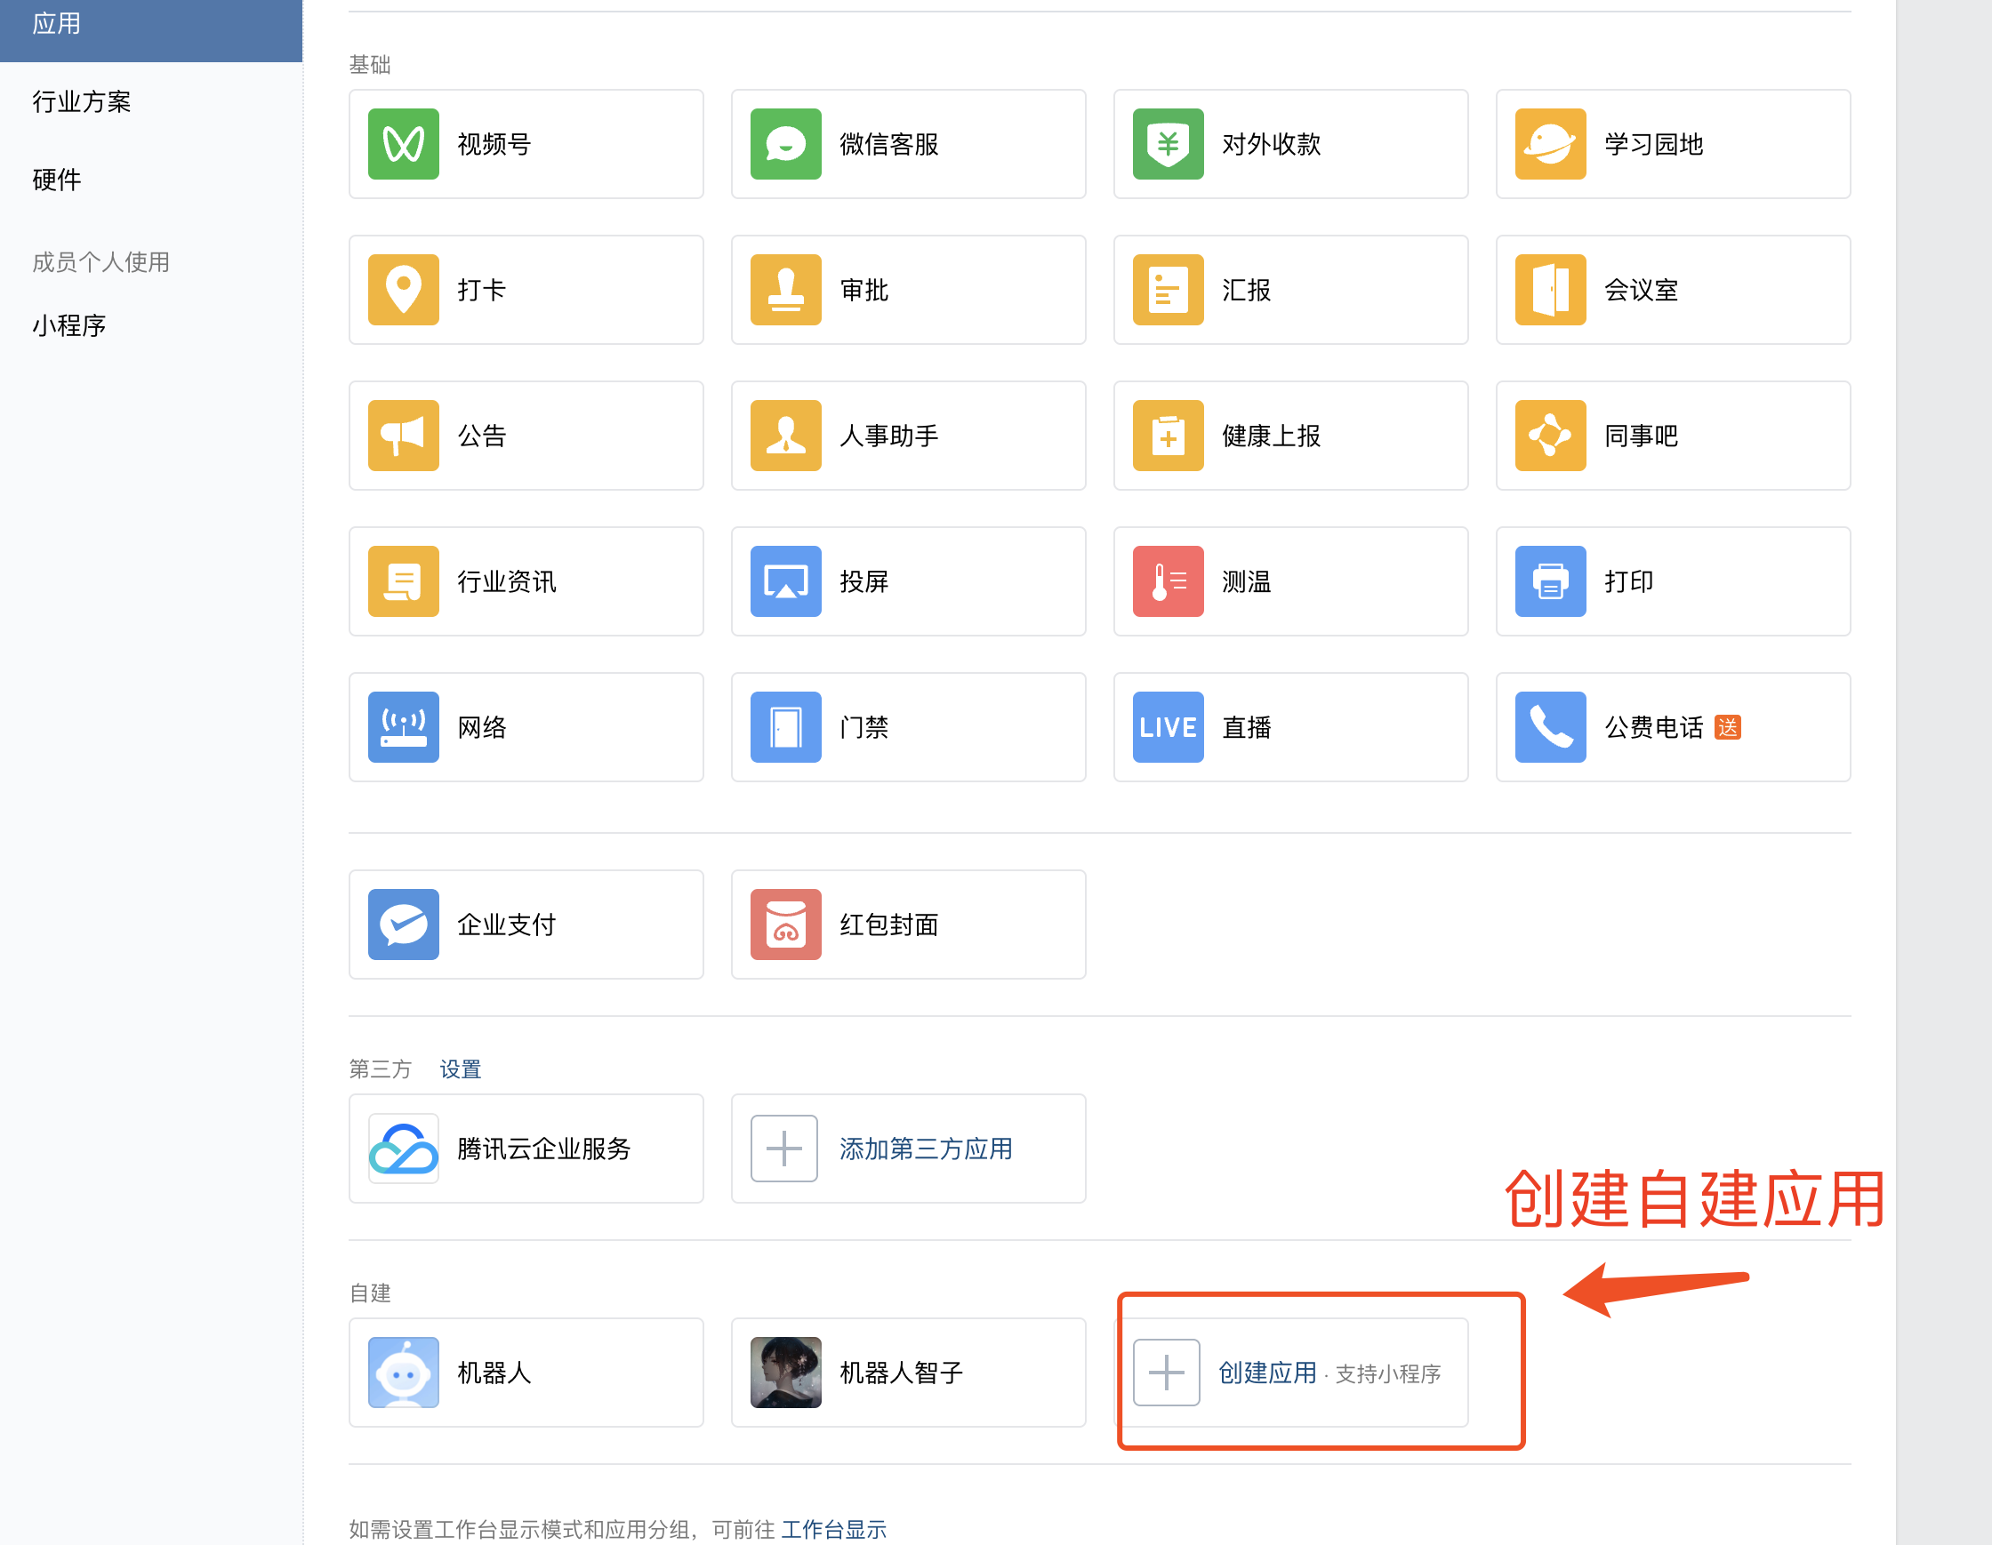
Task: Click the 红包封面 red envelope icon
Action: click(x=785, y=925)
